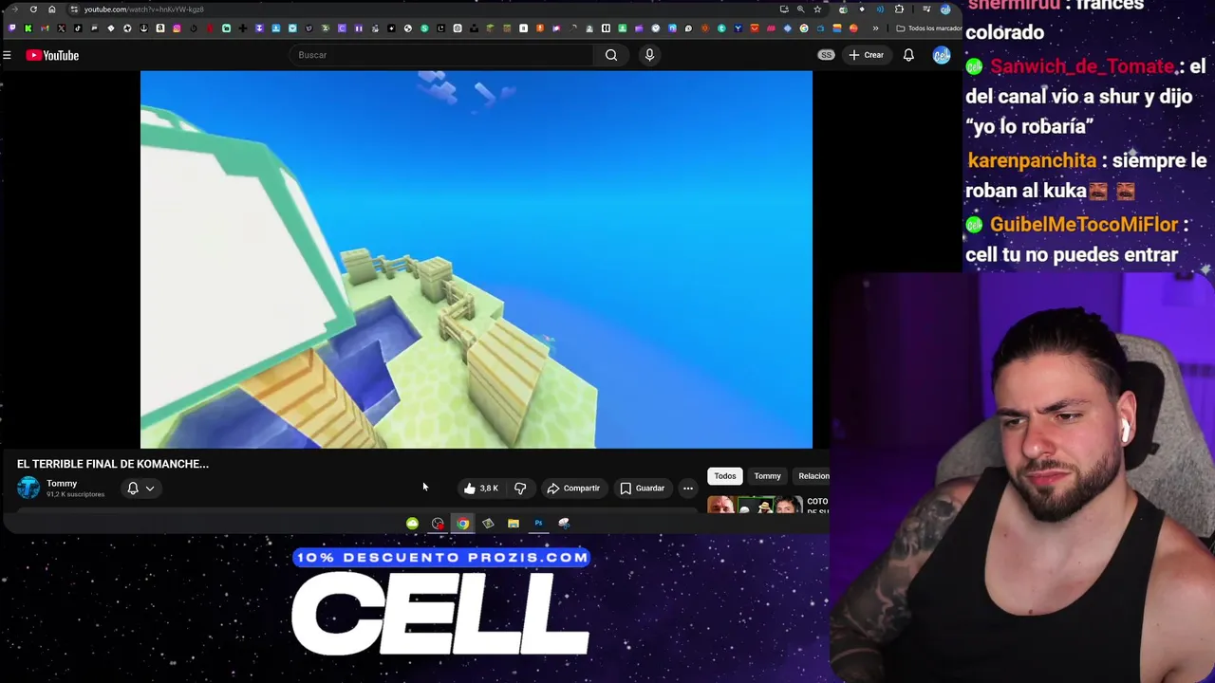Open the Tommy channel avatar
This screenshot has height=683, width=1215.
click(x=28, y=488)
